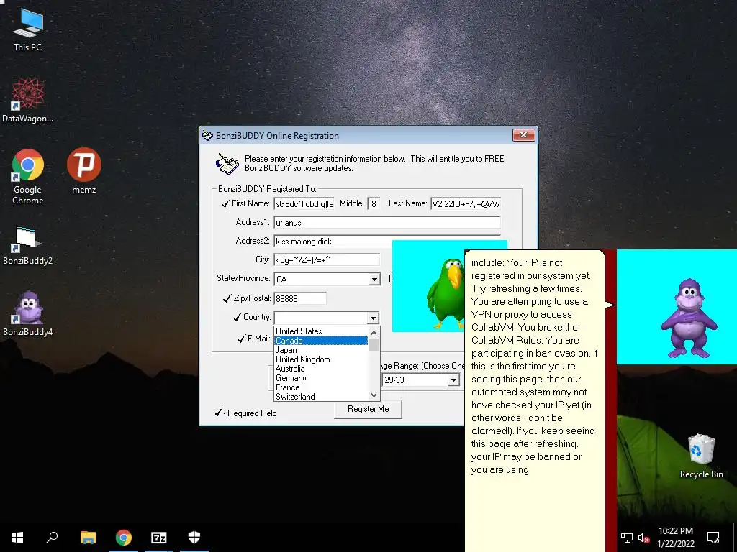This screenshot has height=552, width=737.
Task: Choose Japan from the country list
Action: (320, 350)
